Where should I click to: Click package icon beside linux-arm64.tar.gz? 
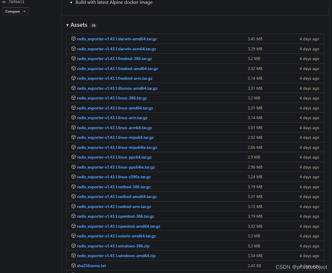(74, 127)
